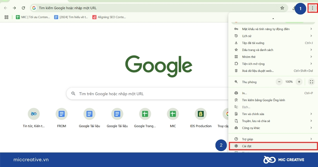Expand the 'Lịch sử' submenu chevron
The height and width of the screenshot is (167, 318).
coord(311,36)
